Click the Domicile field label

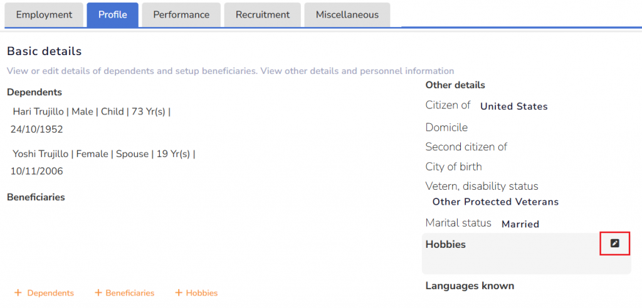pos(446,128)
